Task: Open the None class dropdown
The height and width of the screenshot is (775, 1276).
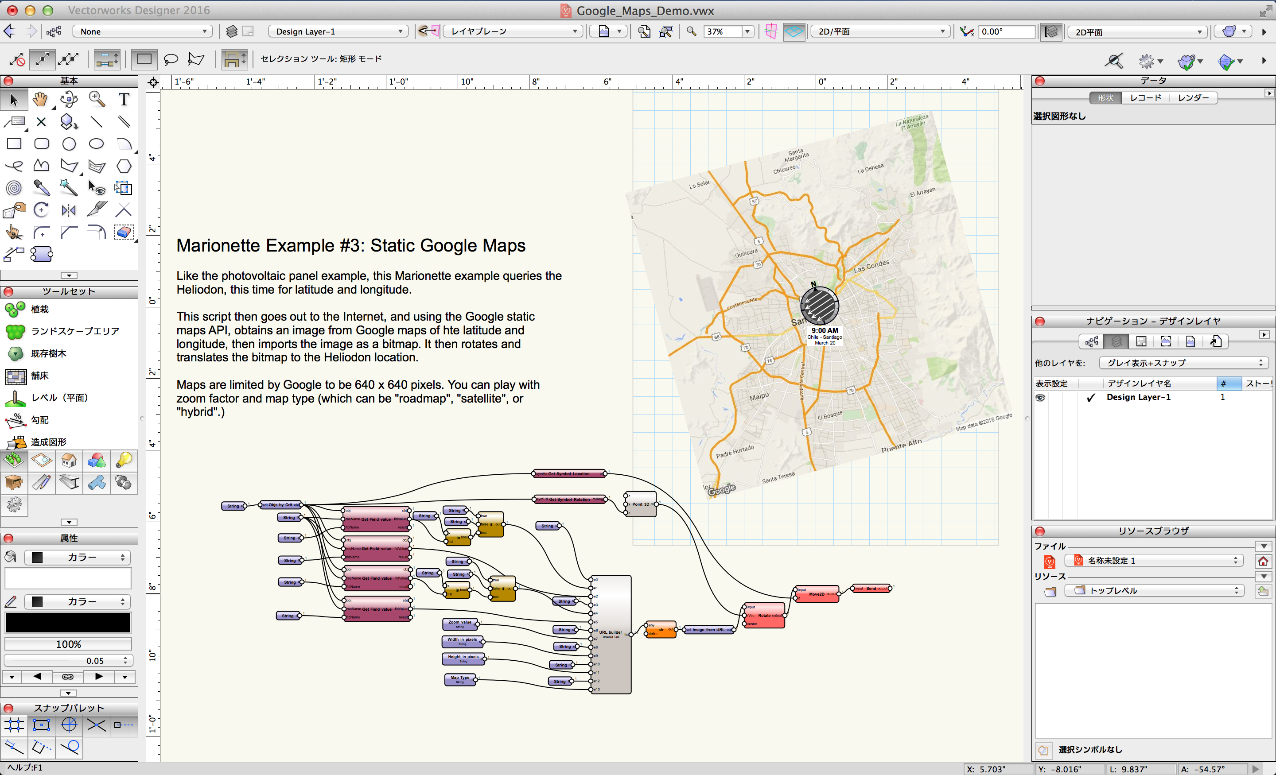Action: 142,31
